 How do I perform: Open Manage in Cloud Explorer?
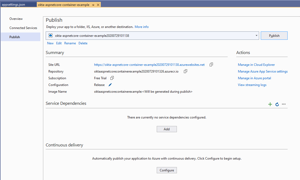[x=256, y=65]
